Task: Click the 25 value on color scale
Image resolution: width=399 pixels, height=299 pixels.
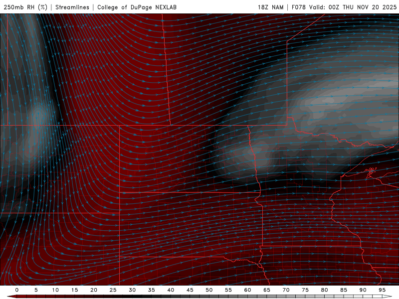Action: (113, 290)
